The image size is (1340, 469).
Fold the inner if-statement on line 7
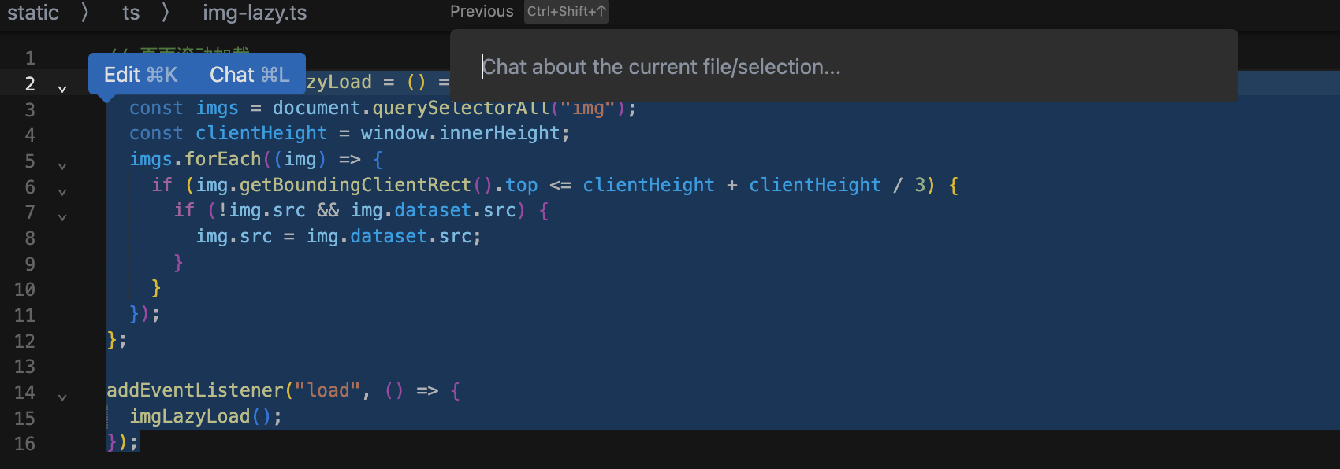tap(62, 217)
